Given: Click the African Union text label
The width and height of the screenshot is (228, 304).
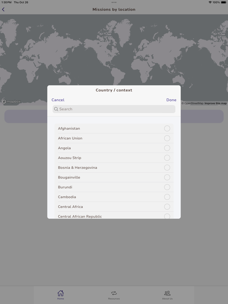Looking at the screenshot, I should click(x=70, y=138).
